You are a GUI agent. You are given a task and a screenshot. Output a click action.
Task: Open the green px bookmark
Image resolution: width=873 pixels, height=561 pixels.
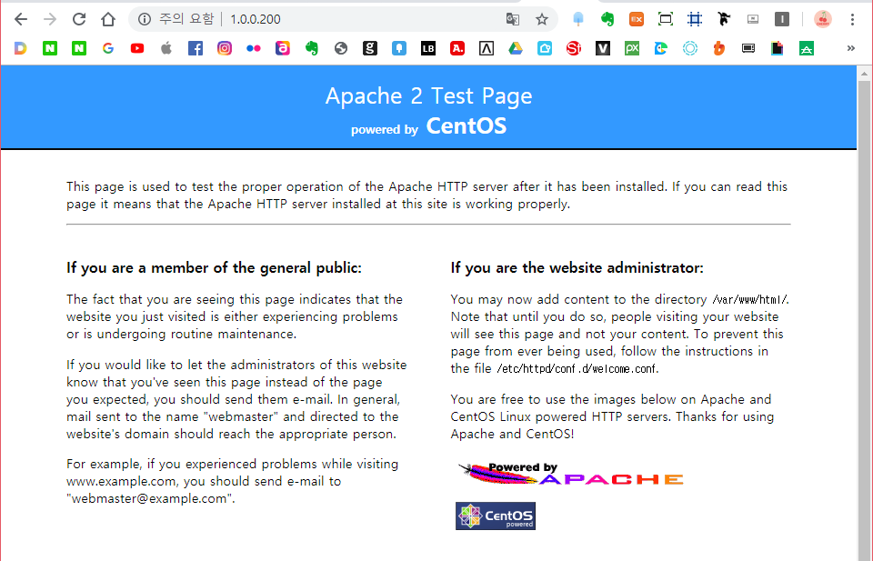tap(632, 48)
